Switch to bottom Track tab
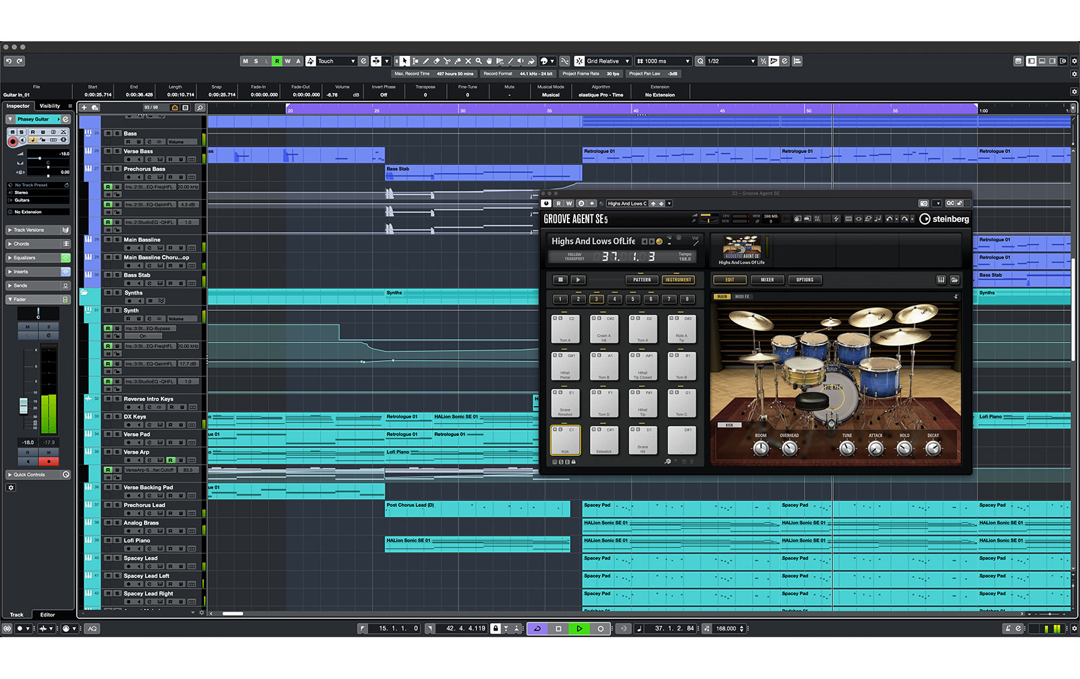The width and height of the screenshot is (1080, 679). coord(17,614)
